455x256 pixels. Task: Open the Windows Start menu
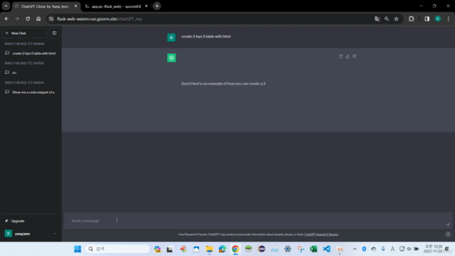pos(77,249)
